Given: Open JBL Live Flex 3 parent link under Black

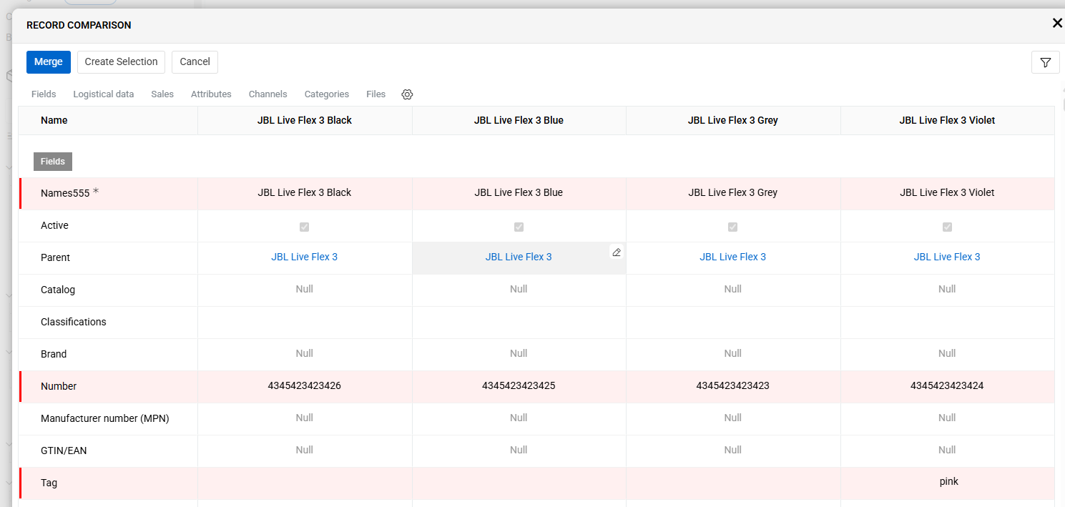Looking at the screenshot, I should click(304, 257).
